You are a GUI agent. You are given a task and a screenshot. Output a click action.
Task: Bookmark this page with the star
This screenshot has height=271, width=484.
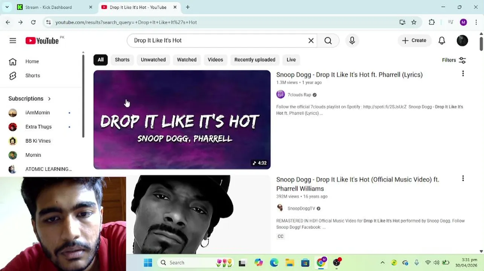pos(414,22)
